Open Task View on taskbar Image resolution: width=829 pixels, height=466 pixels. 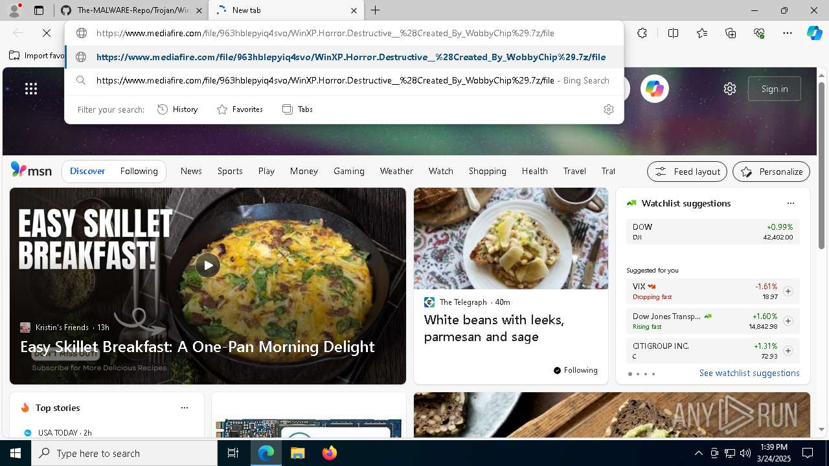233,453
